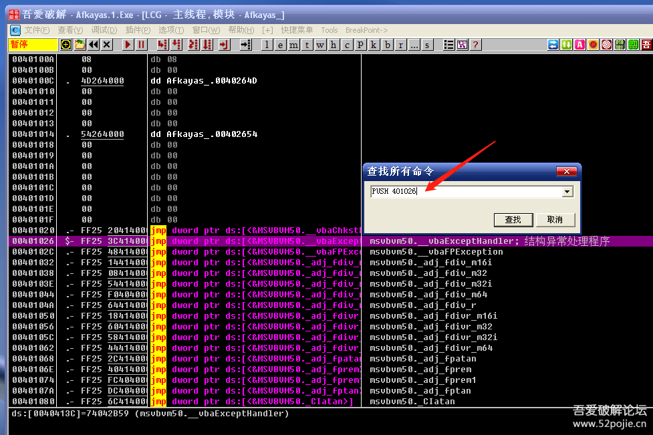Open call stack window with 'k' button
The height and width of the screenshot is (435, 653).
pyautogui.click(x=374, y=45)
